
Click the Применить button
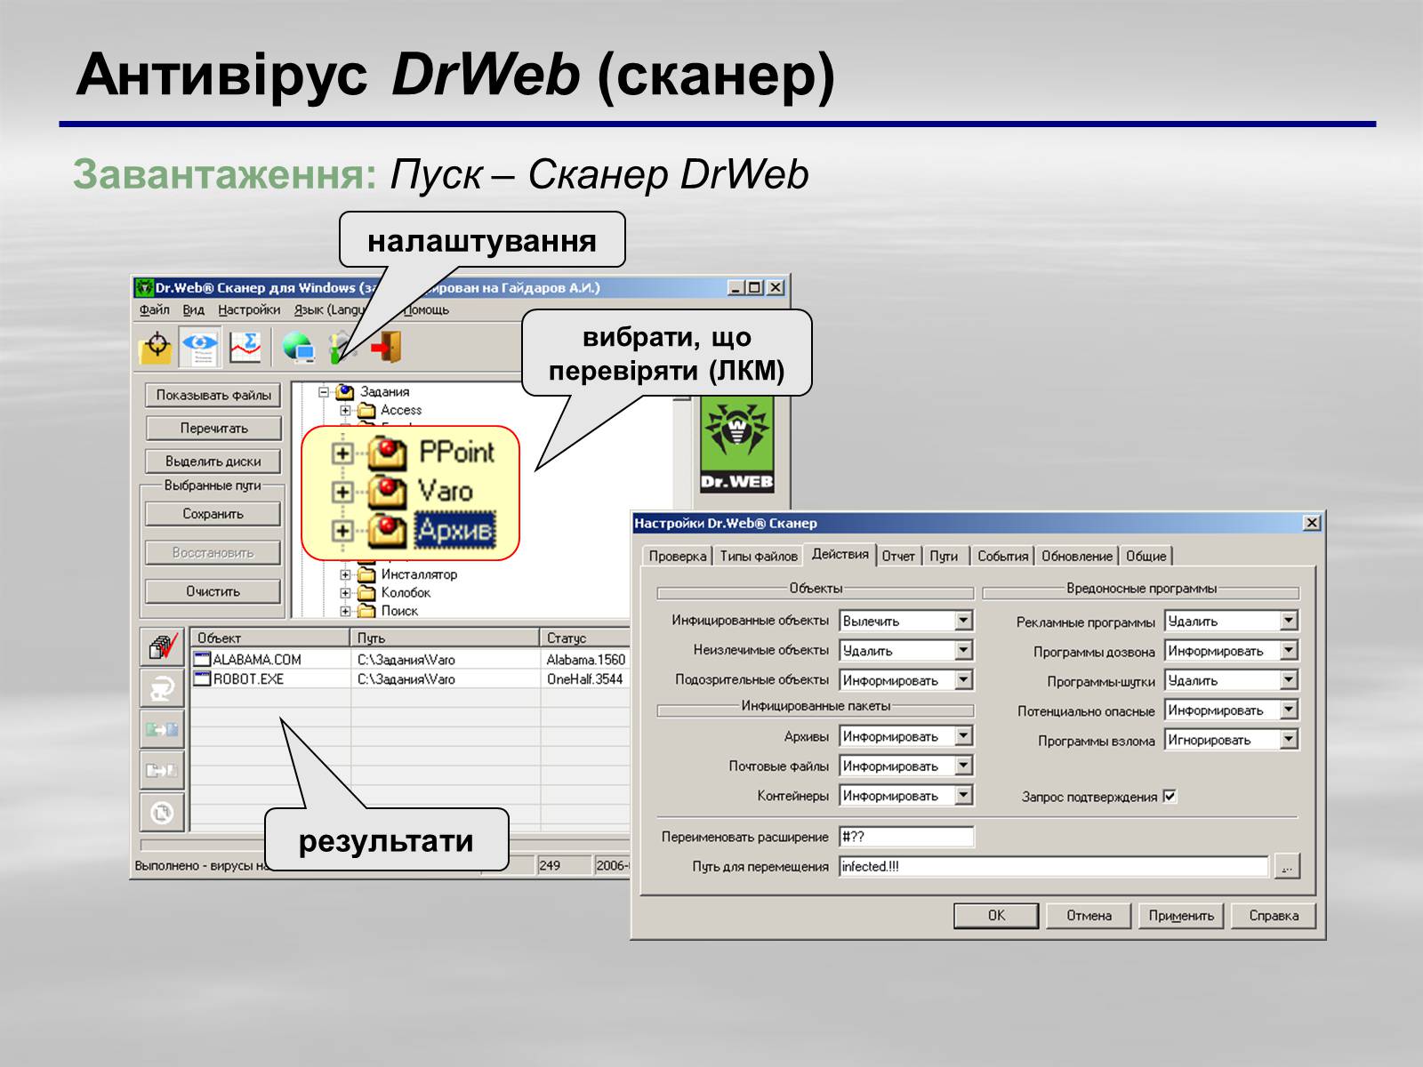tap(1181, 915)
